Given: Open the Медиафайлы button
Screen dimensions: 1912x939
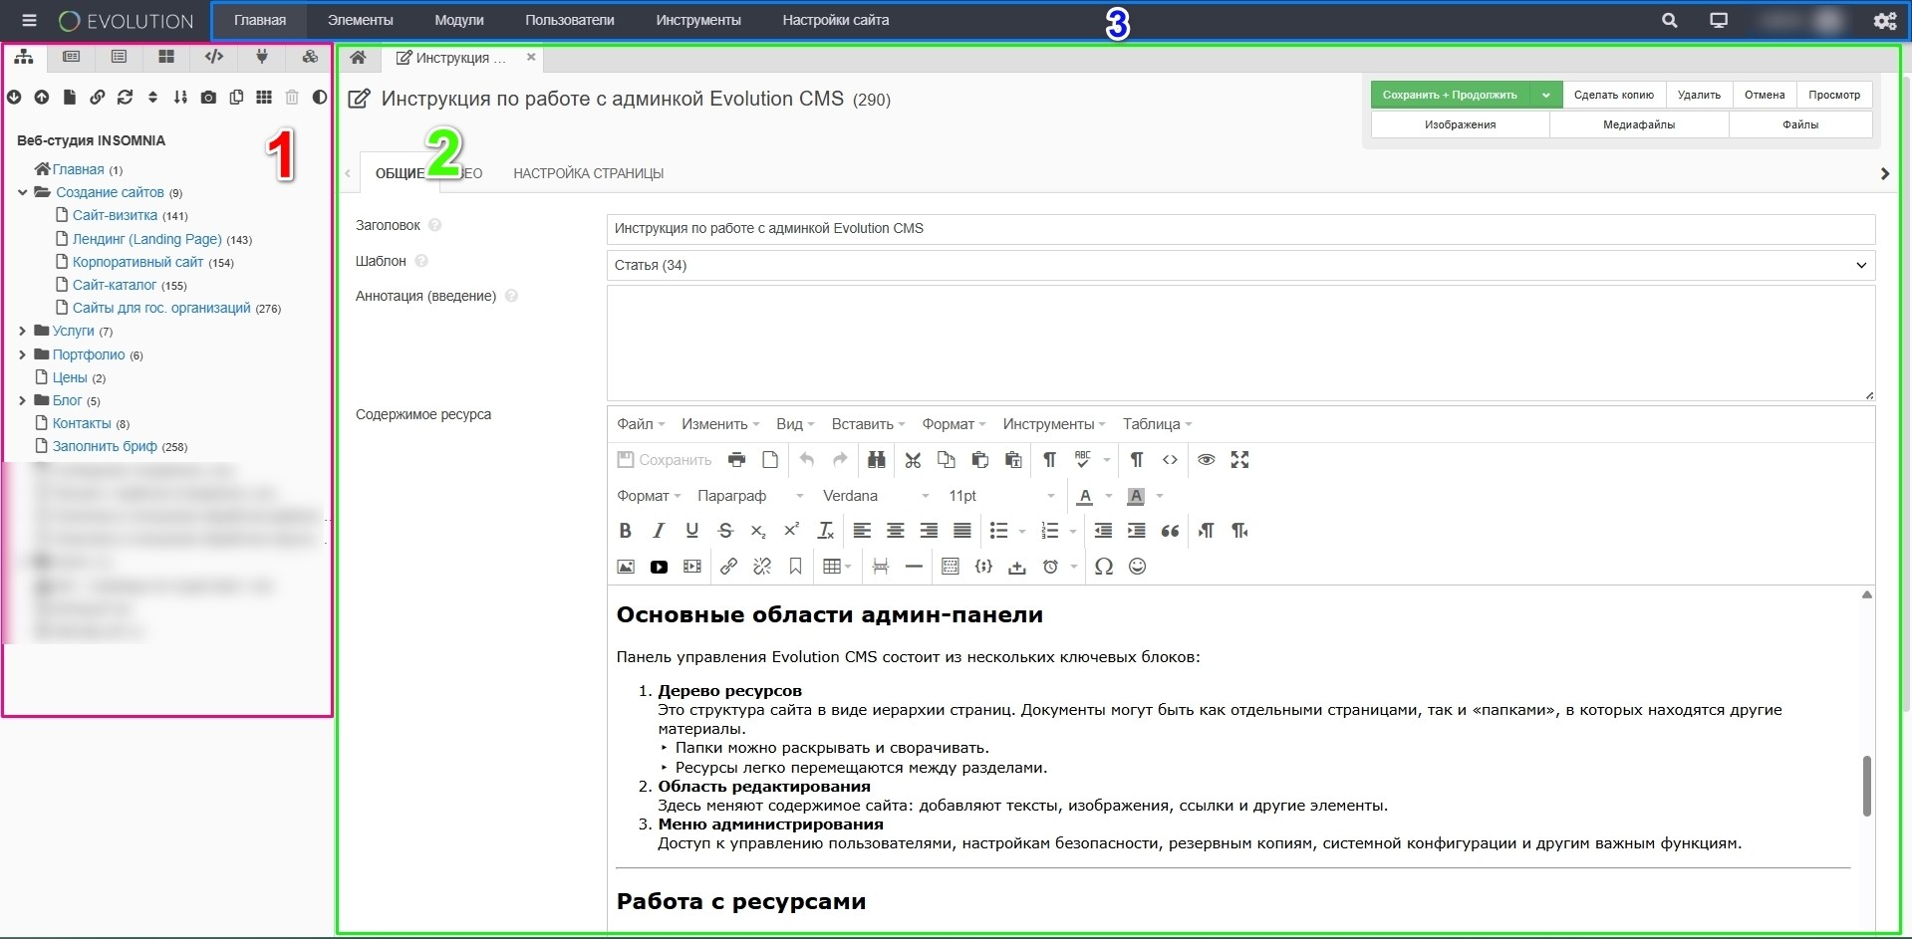Looking at the screenshot, I should pos(1639,124).
